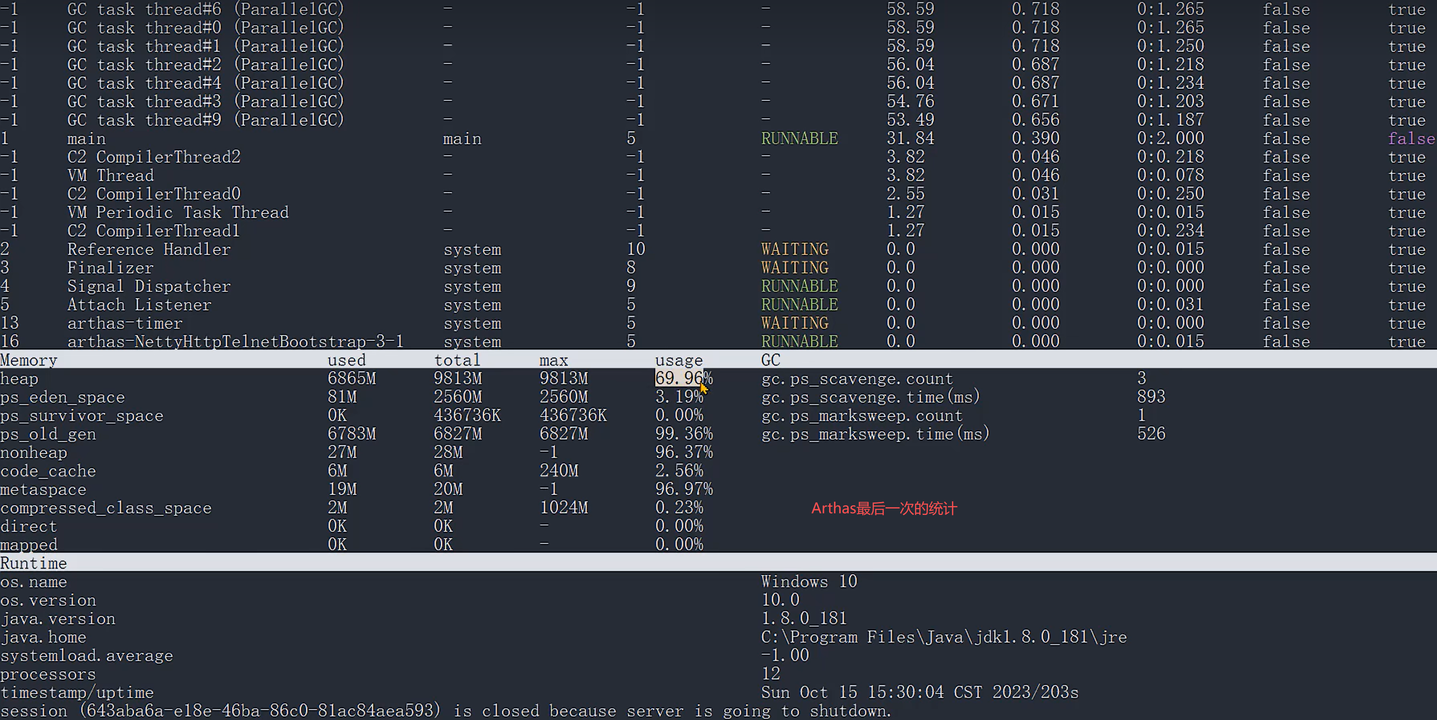Click the GC column header label
Image resolution: width=1437 pixels, height=720 pixels.
(x=770, y=360)
